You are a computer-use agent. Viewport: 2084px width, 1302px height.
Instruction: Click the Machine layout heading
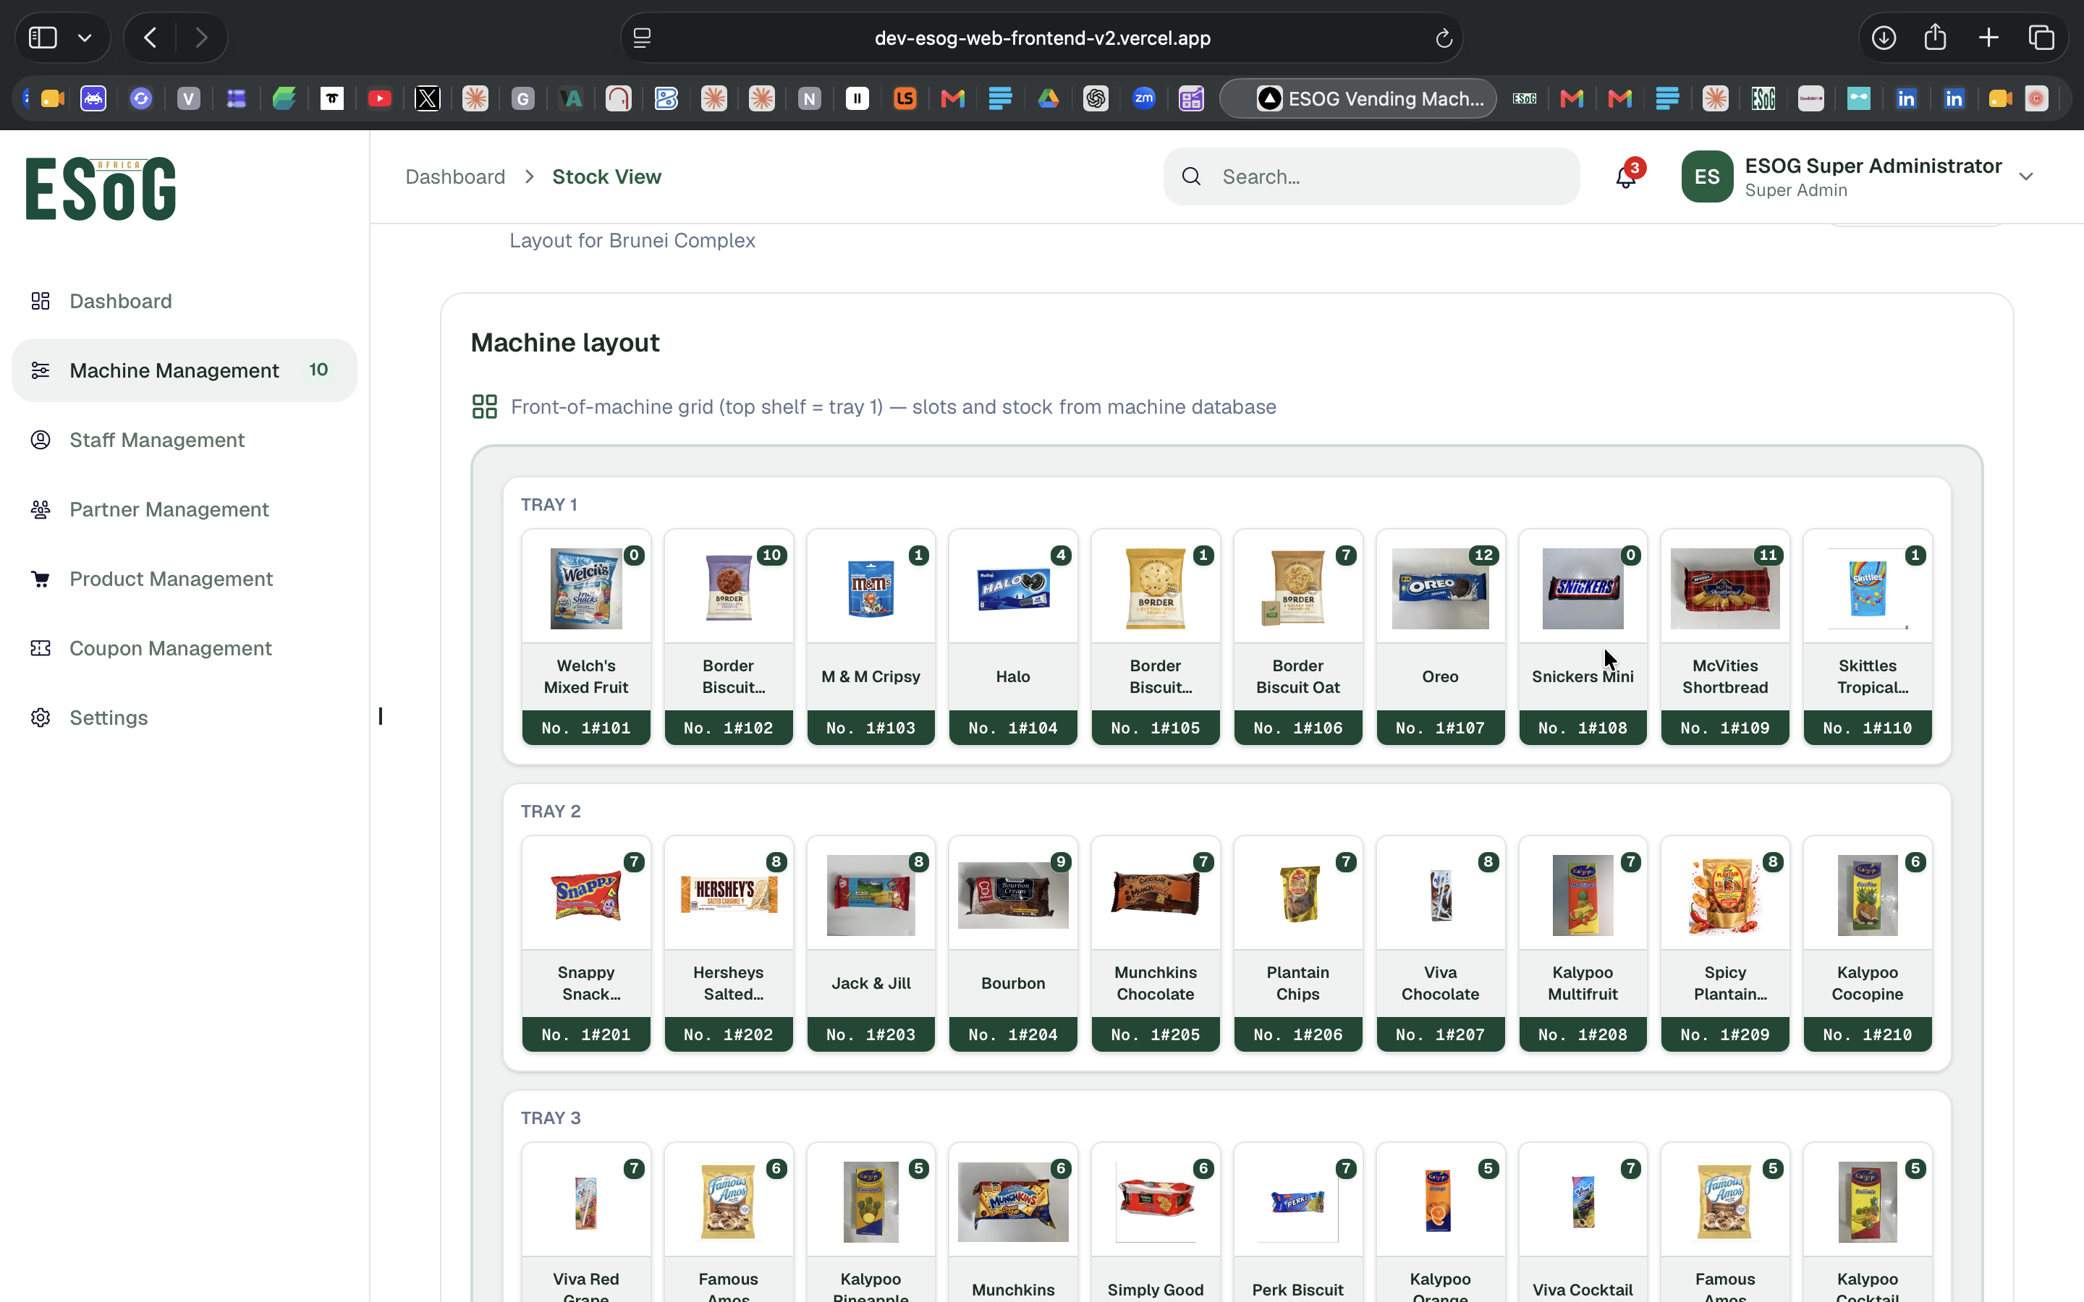click(x=565, y=343)
